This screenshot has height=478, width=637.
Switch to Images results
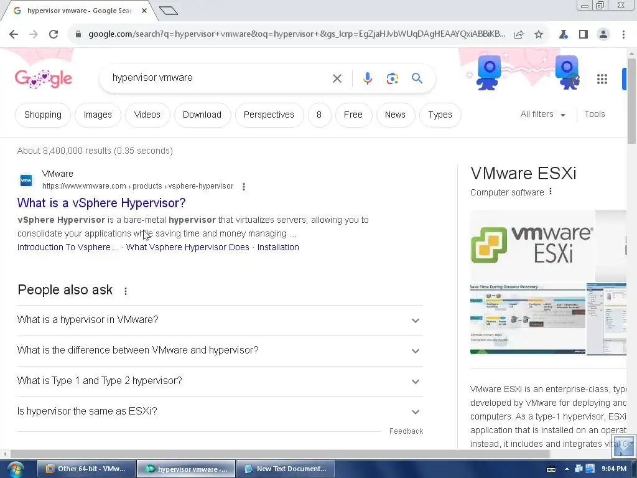(x=98, y=115)
